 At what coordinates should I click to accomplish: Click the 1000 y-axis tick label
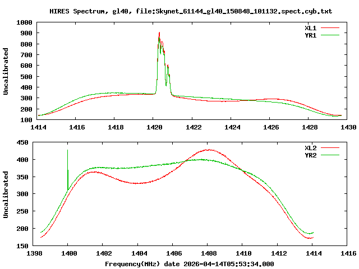24,22
